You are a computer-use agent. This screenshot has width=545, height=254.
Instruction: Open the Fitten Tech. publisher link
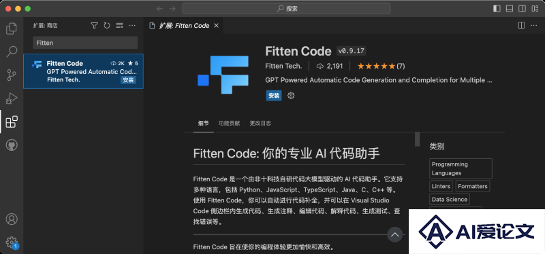click(283, 66)
